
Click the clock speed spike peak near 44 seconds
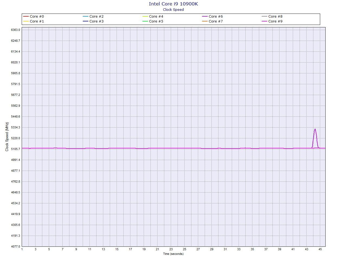(315, 129)
